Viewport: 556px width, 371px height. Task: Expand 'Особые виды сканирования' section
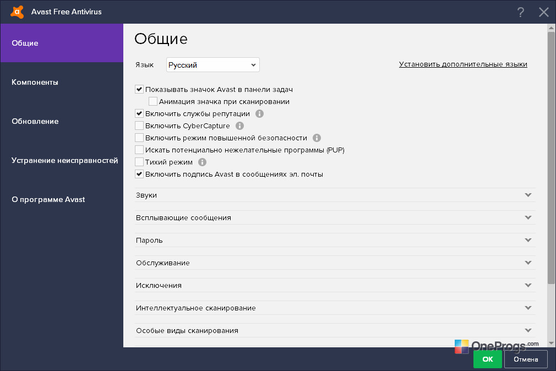(x=335, y=331)
